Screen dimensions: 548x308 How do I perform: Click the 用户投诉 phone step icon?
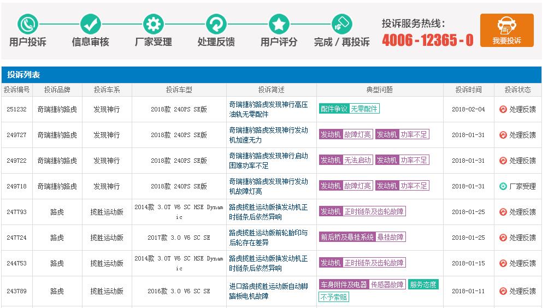[28, 24]
